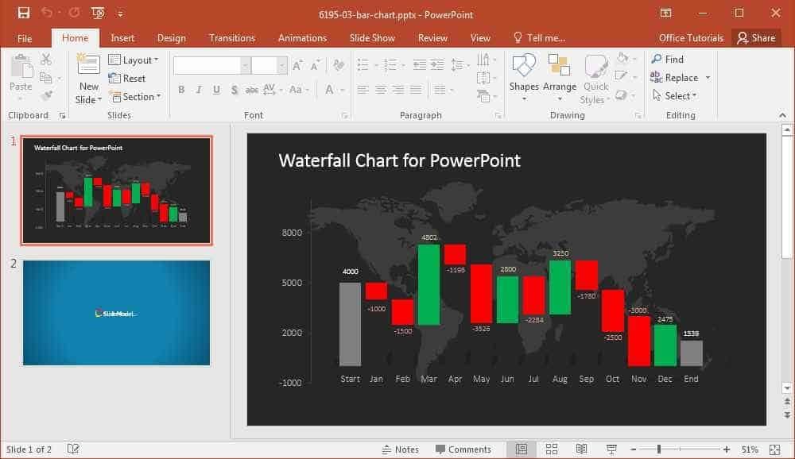Switch to Slide Sorter view icon

pos(552,449)
